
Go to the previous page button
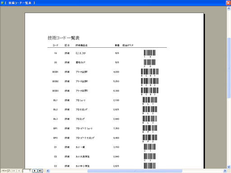click(19, 171)
